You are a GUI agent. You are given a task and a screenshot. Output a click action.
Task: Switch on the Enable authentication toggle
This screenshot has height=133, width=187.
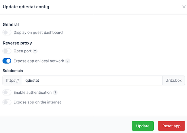(x=7, y=93)
